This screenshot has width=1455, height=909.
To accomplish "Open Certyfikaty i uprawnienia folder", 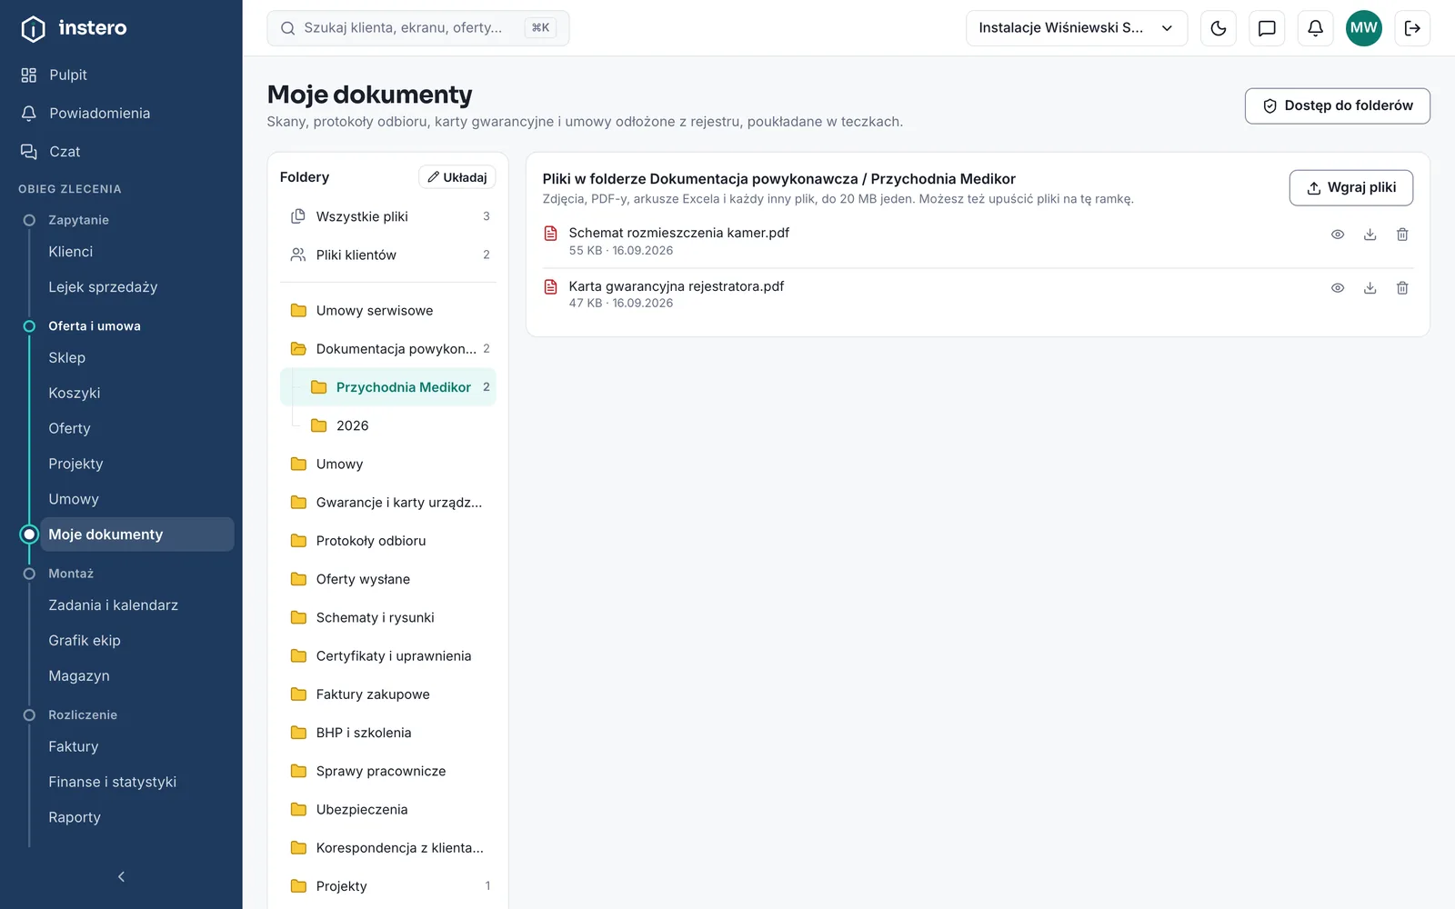I will coord(388,655).
